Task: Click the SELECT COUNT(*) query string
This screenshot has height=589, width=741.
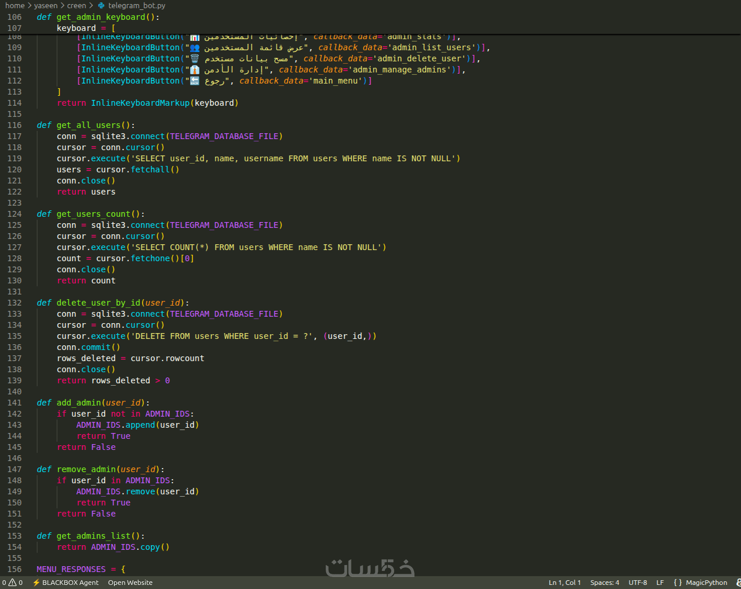Action: tap(256, 247)
